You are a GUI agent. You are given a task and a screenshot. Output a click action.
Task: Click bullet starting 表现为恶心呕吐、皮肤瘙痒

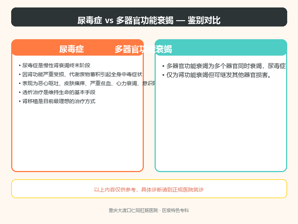87,83
